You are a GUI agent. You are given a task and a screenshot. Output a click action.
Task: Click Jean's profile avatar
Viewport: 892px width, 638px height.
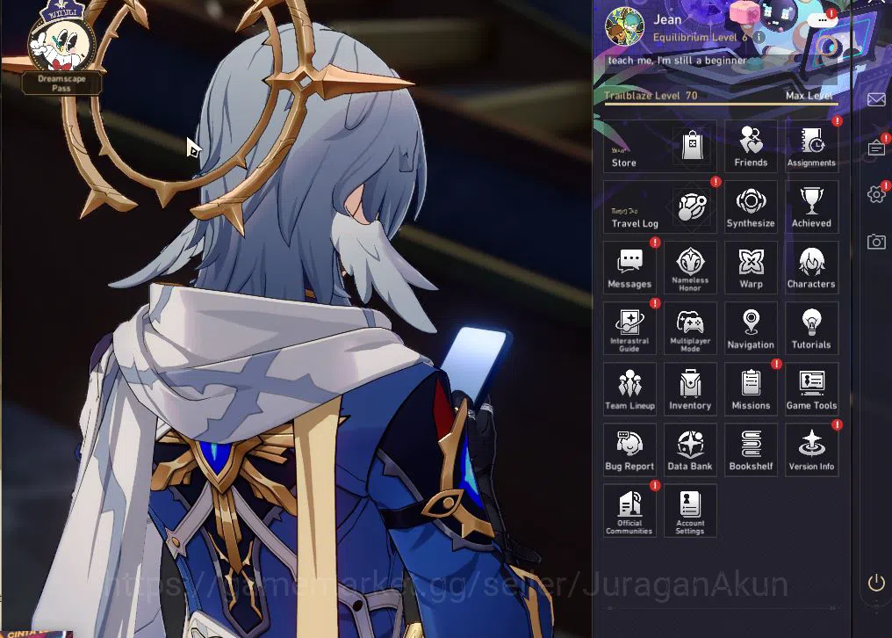[x=624, y=26]
